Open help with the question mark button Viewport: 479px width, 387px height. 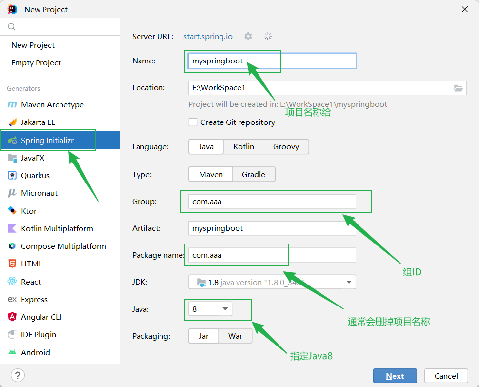pos(18,375)
